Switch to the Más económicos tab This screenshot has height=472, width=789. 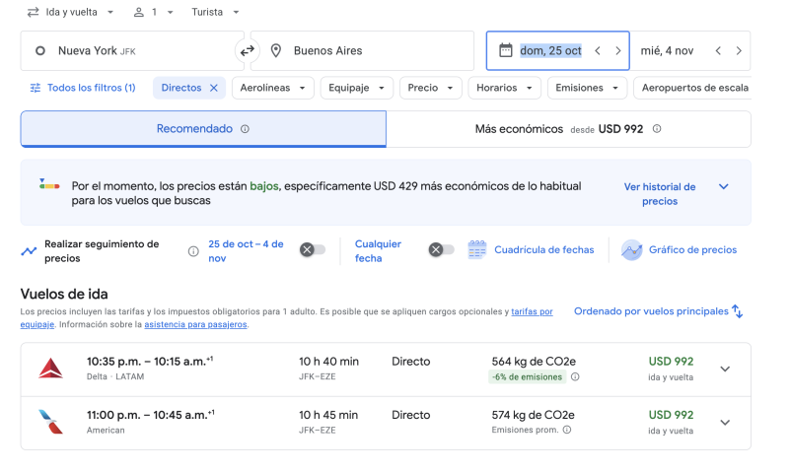[567, 129]
